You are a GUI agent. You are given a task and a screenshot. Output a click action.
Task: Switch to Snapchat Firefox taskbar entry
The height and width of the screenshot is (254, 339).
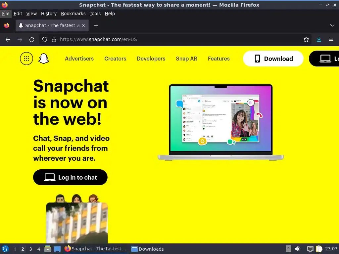(95, 249)
